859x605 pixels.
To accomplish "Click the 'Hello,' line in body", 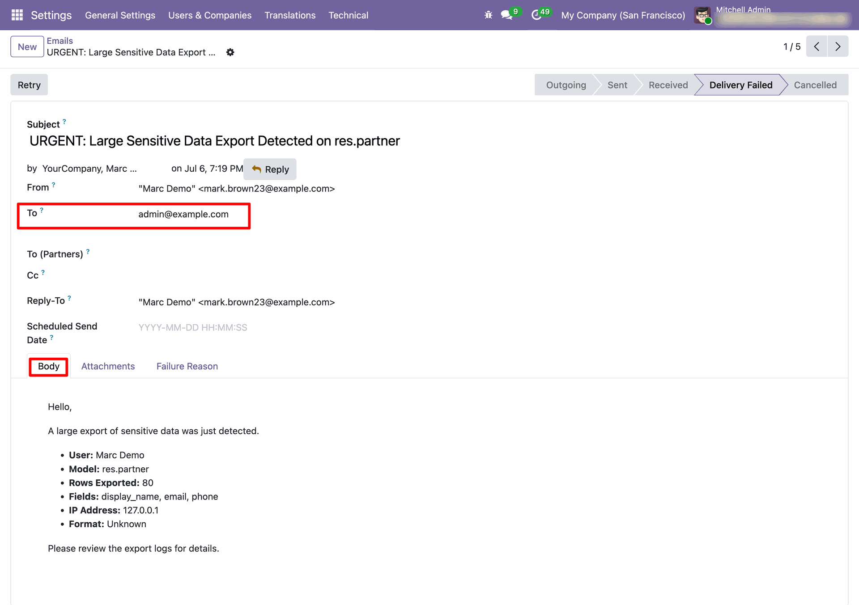I will point(60,407).
